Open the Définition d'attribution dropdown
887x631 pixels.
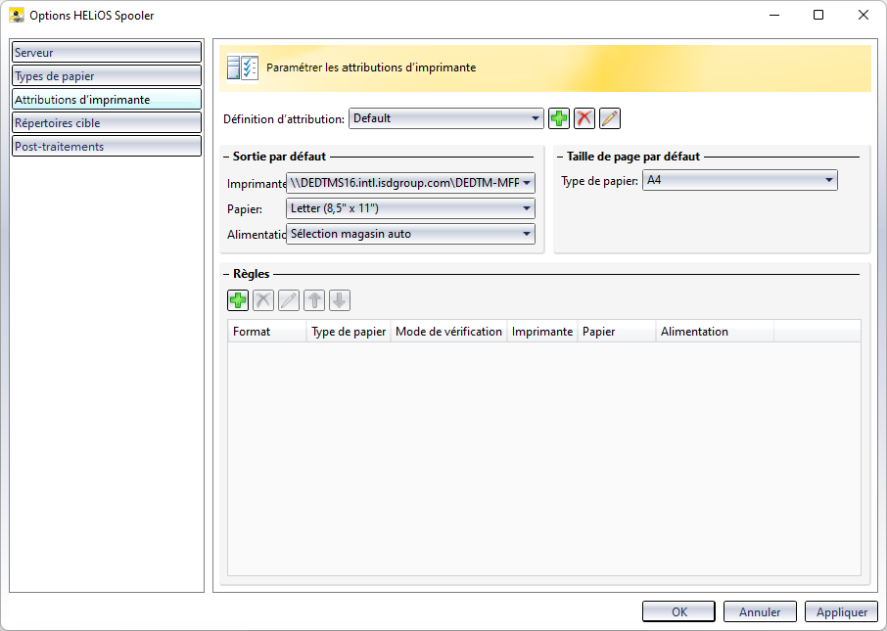pos(445,118)
